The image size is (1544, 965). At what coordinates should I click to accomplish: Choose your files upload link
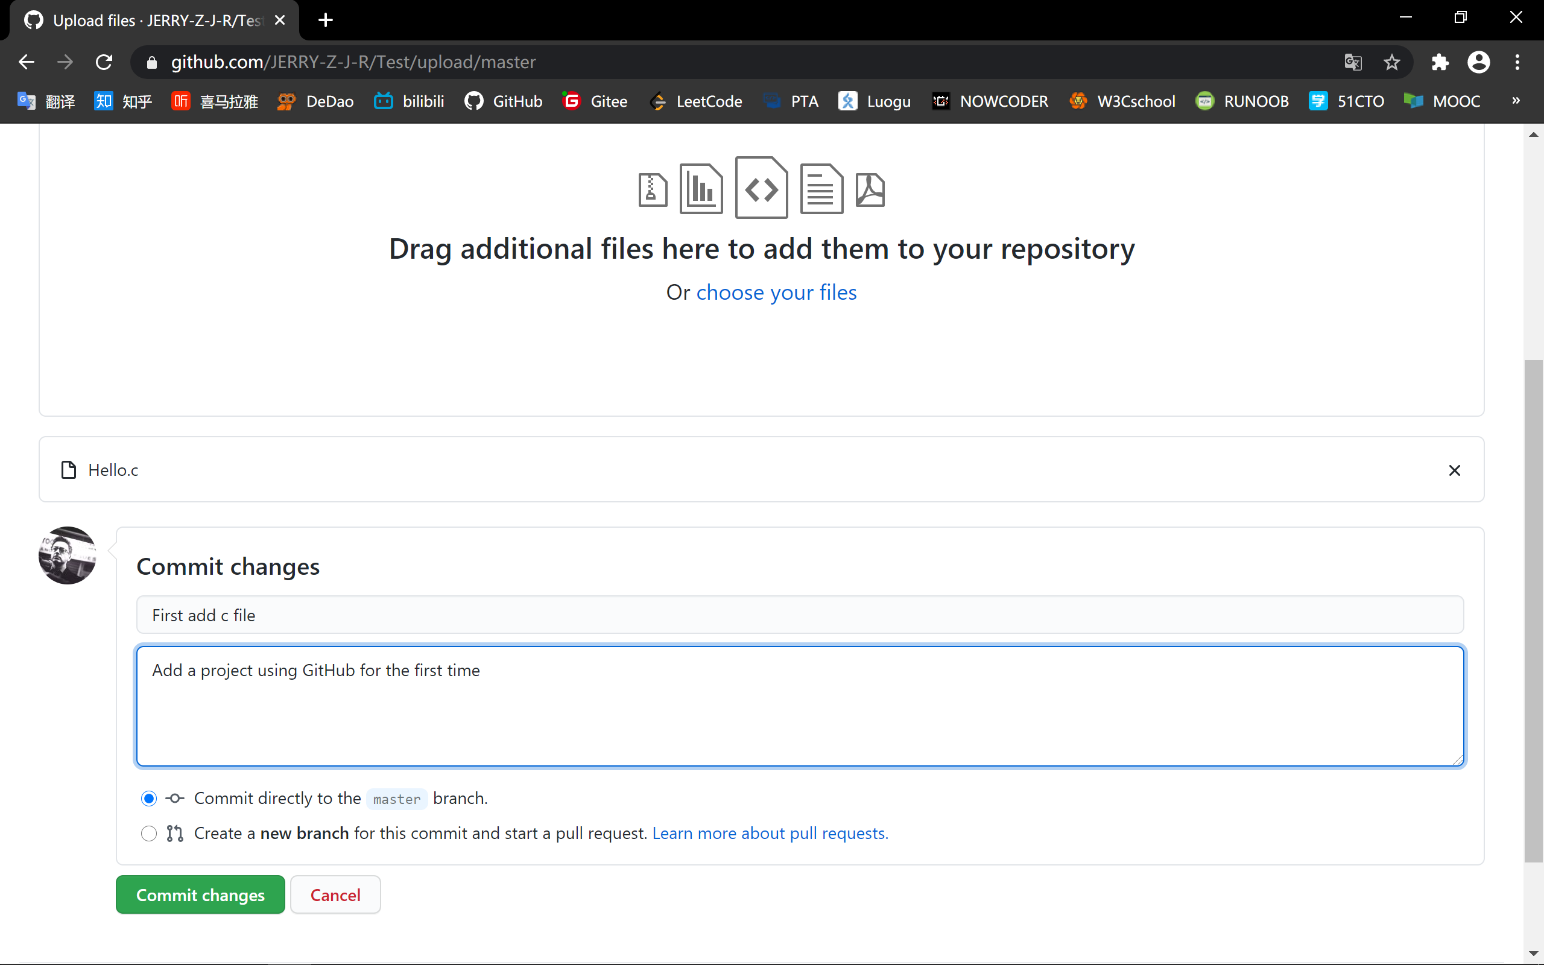point(776,291)
